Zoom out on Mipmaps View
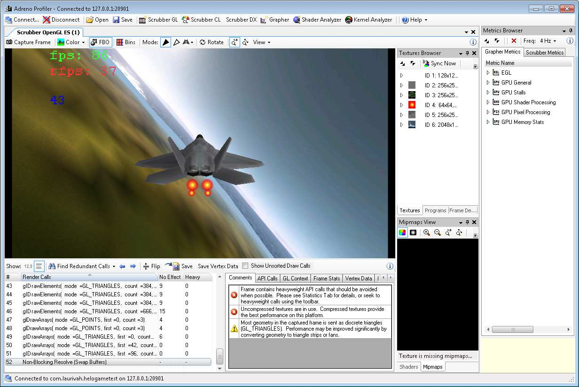The width and height of the screenshot is (579, 387). coord(438,232)
